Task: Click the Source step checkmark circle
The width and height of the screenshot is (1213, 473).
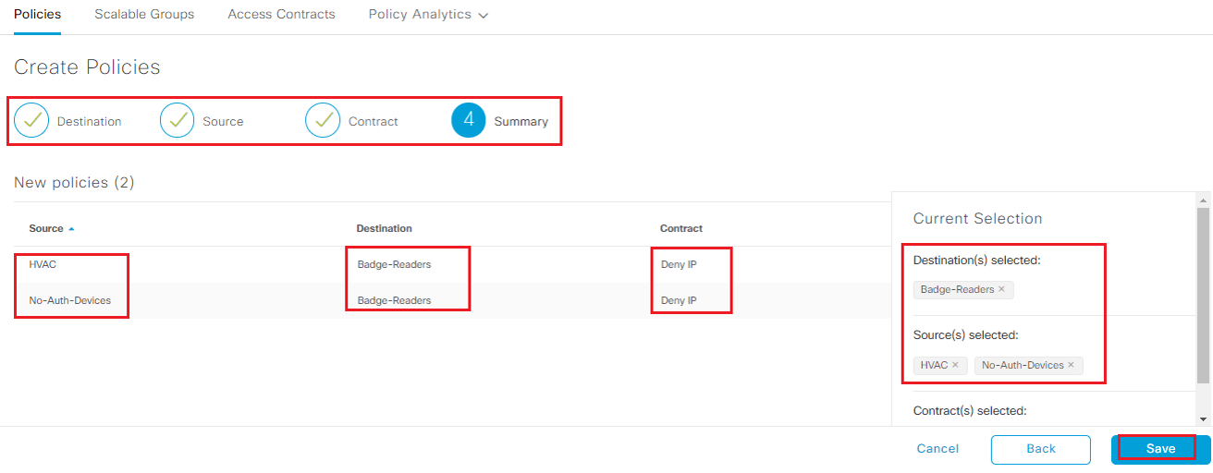Action: (x=178, y=121)
